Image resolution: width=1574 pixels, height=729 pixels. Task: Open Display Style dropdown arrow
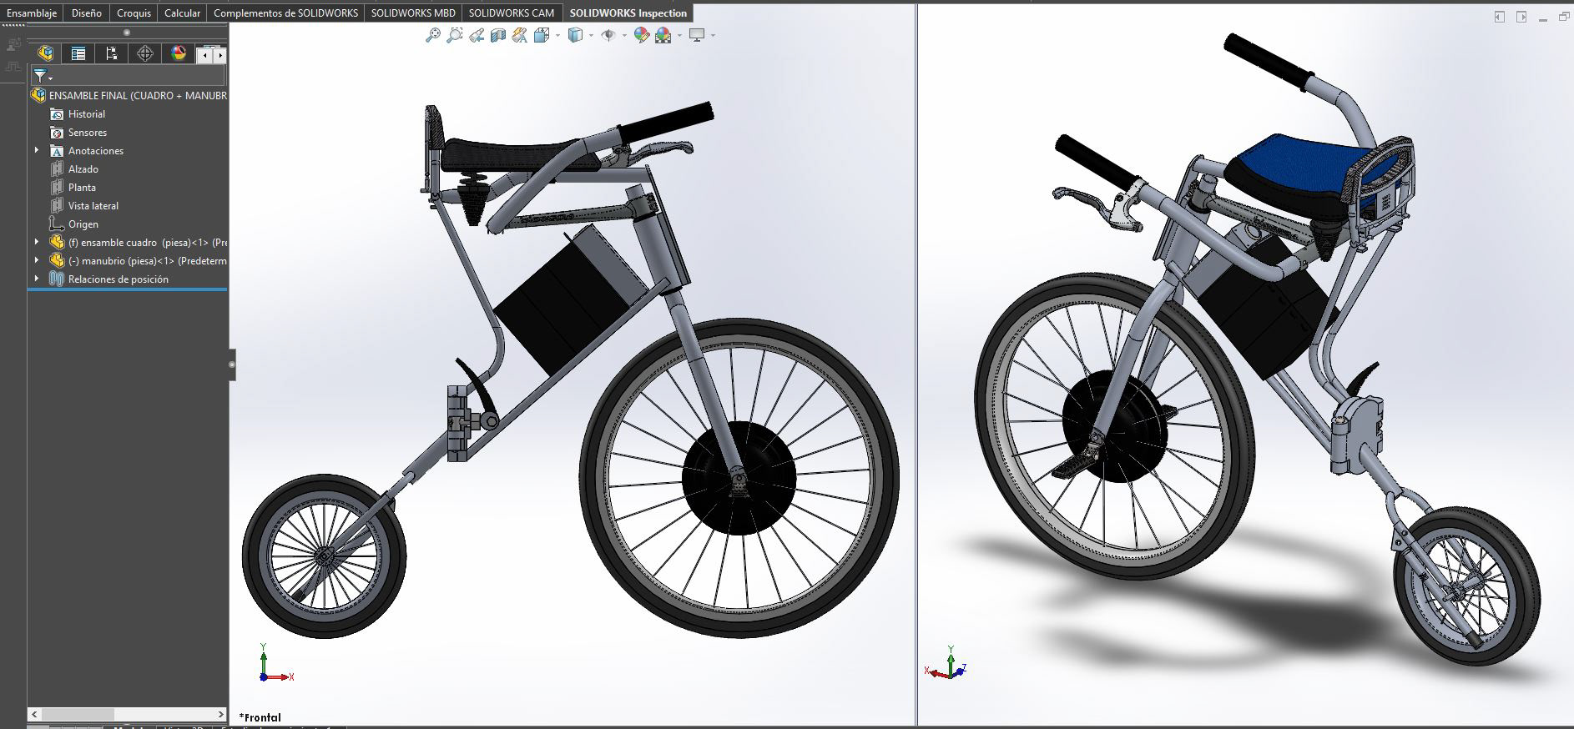click(x=591, y=35)
